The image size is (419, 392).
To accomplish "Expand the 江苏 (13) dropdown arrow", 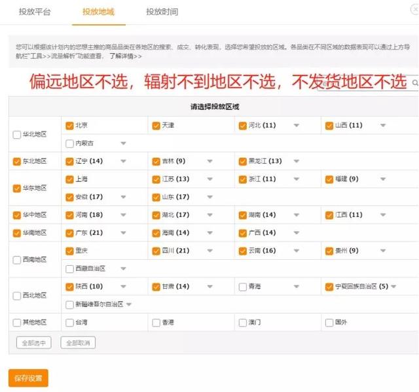I will [209, 179].
